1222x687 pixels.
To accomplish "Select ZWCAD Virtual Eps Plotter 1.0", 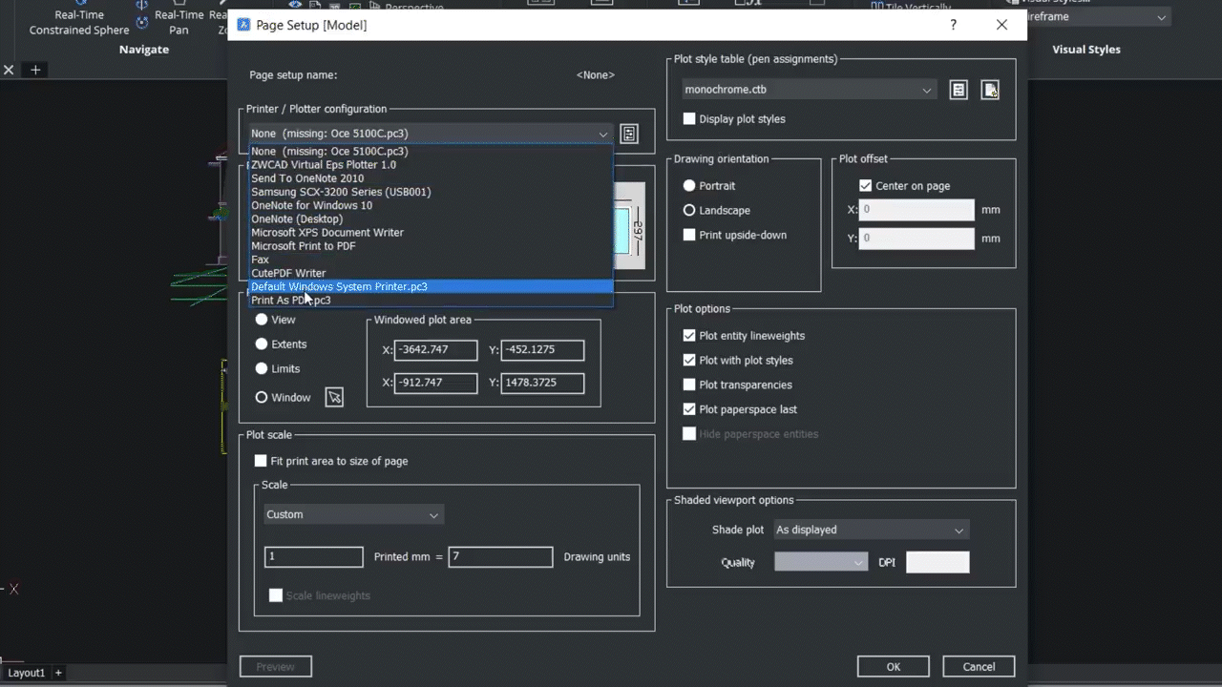I will tap(430, 165).
